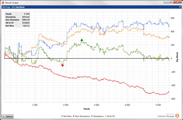Click the Big Blinds axis title
The width and height of the screenshot is (183, 120).
tap(177, 57)
